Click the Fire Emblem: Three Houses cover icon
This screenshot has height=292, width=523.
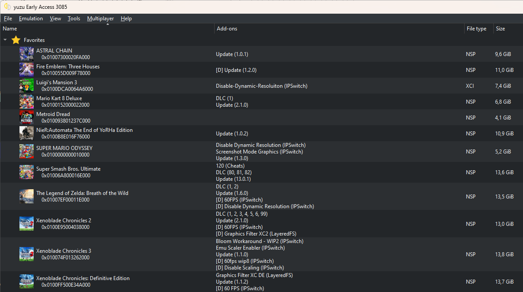tap(27, 70)
